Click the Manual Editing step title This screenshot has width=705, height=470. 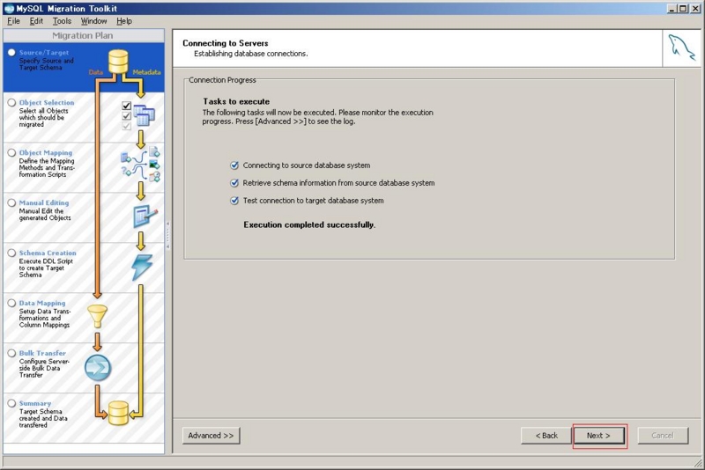[44, 203]
